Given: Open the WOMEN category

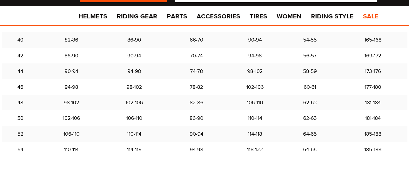Looking at the screenshot, I should pos(289,16).
